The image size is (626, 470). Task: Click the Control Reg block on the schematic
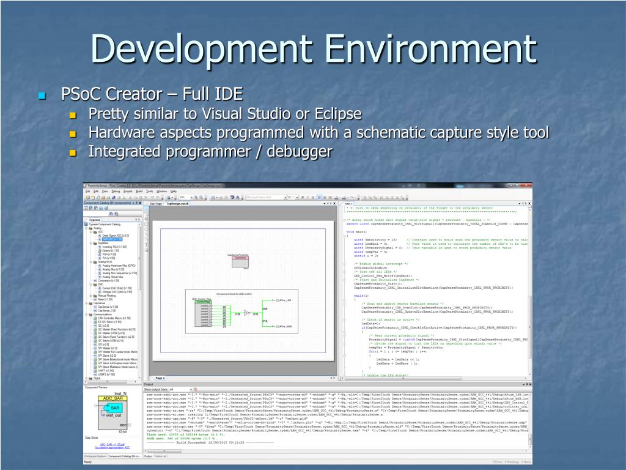pyautogui.click(x=203, y=313)
